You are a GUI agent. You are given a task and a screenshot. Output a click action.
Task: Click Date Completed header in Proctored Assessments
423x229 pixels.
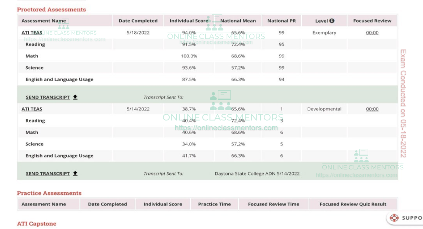coord(138,21)
